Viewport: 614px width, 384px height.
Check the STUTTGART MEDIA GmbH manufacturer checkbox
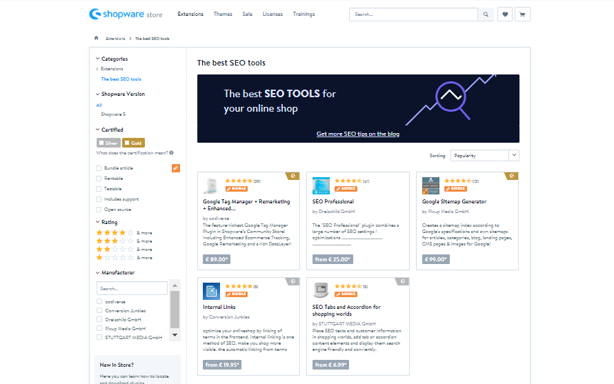(99, 337)
